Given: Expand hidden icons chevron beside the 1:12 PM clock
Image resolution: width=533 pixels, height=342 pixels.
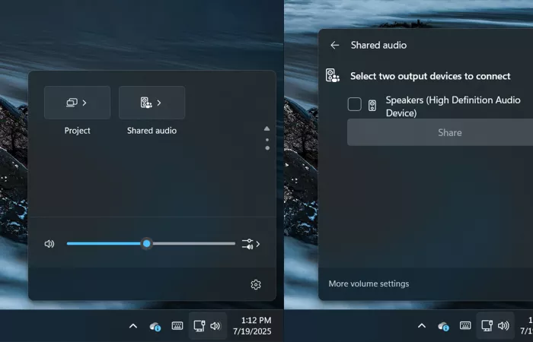Looking at the screenshot, I should pos(132,326).
